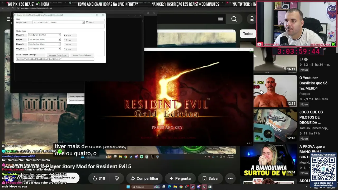
Task: Save the video with Salvar button
Action: pos(210,178)
